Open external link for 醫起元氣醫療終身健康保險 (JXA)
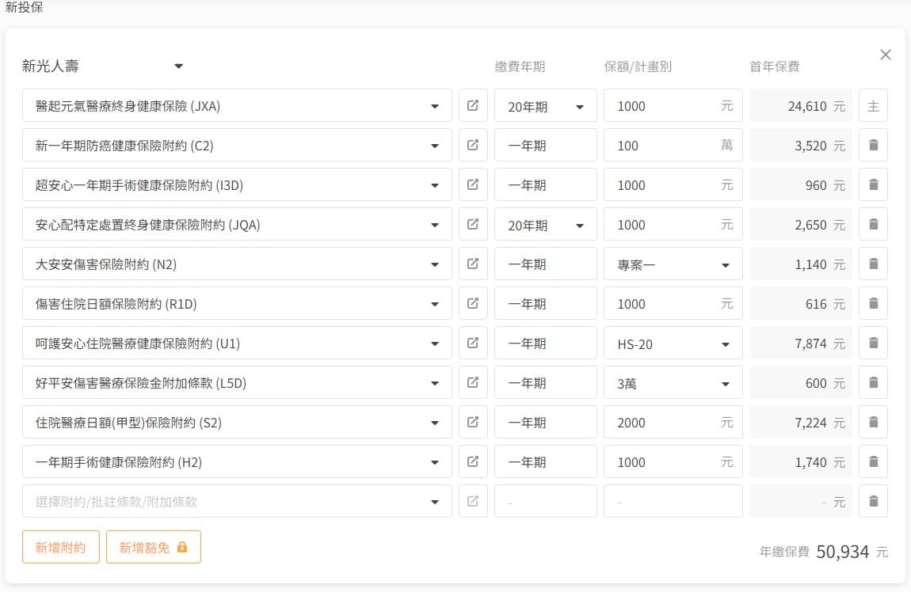This screenshot has width=911, height=592. [473, 106]
